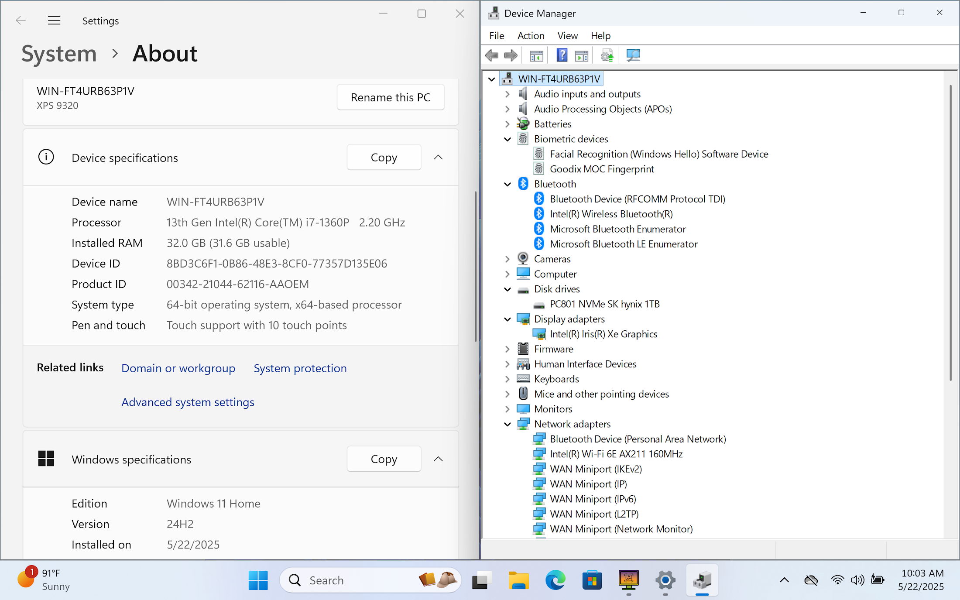Collapse the Network adapters node arrow

click(507, 424)
